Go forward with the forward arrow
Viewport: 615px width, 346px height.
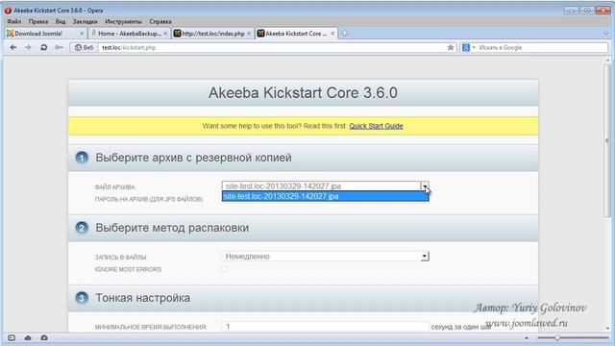coord(28,47)
